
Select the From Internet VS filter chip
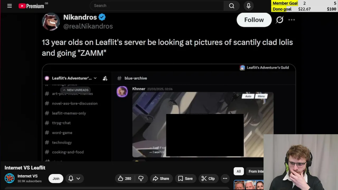coord(255,172)
